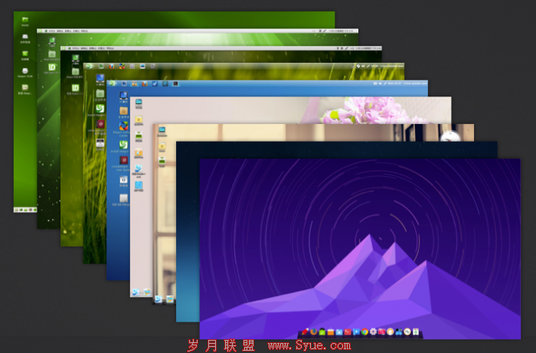Open white filesystem drive on rearmost green desktop
Image resolution: width=536 pixels, height=353 pixels.
[25, 36]
